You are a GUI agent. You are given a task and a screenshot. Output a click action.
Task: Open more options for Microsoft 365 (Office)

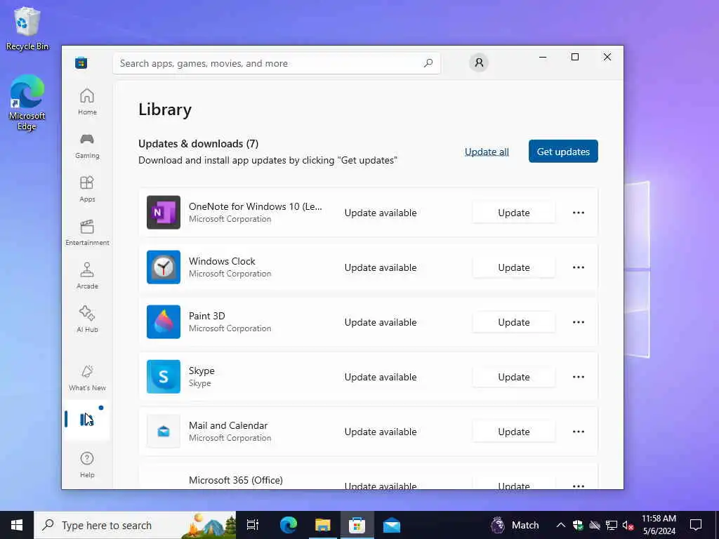click(x=579, y=486)
